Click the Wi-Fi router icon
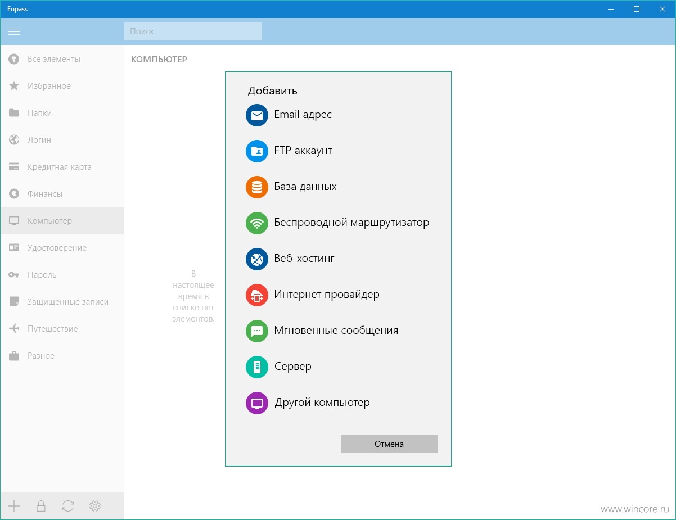Viewport: 676px width, 520px height. pos(257,223)
